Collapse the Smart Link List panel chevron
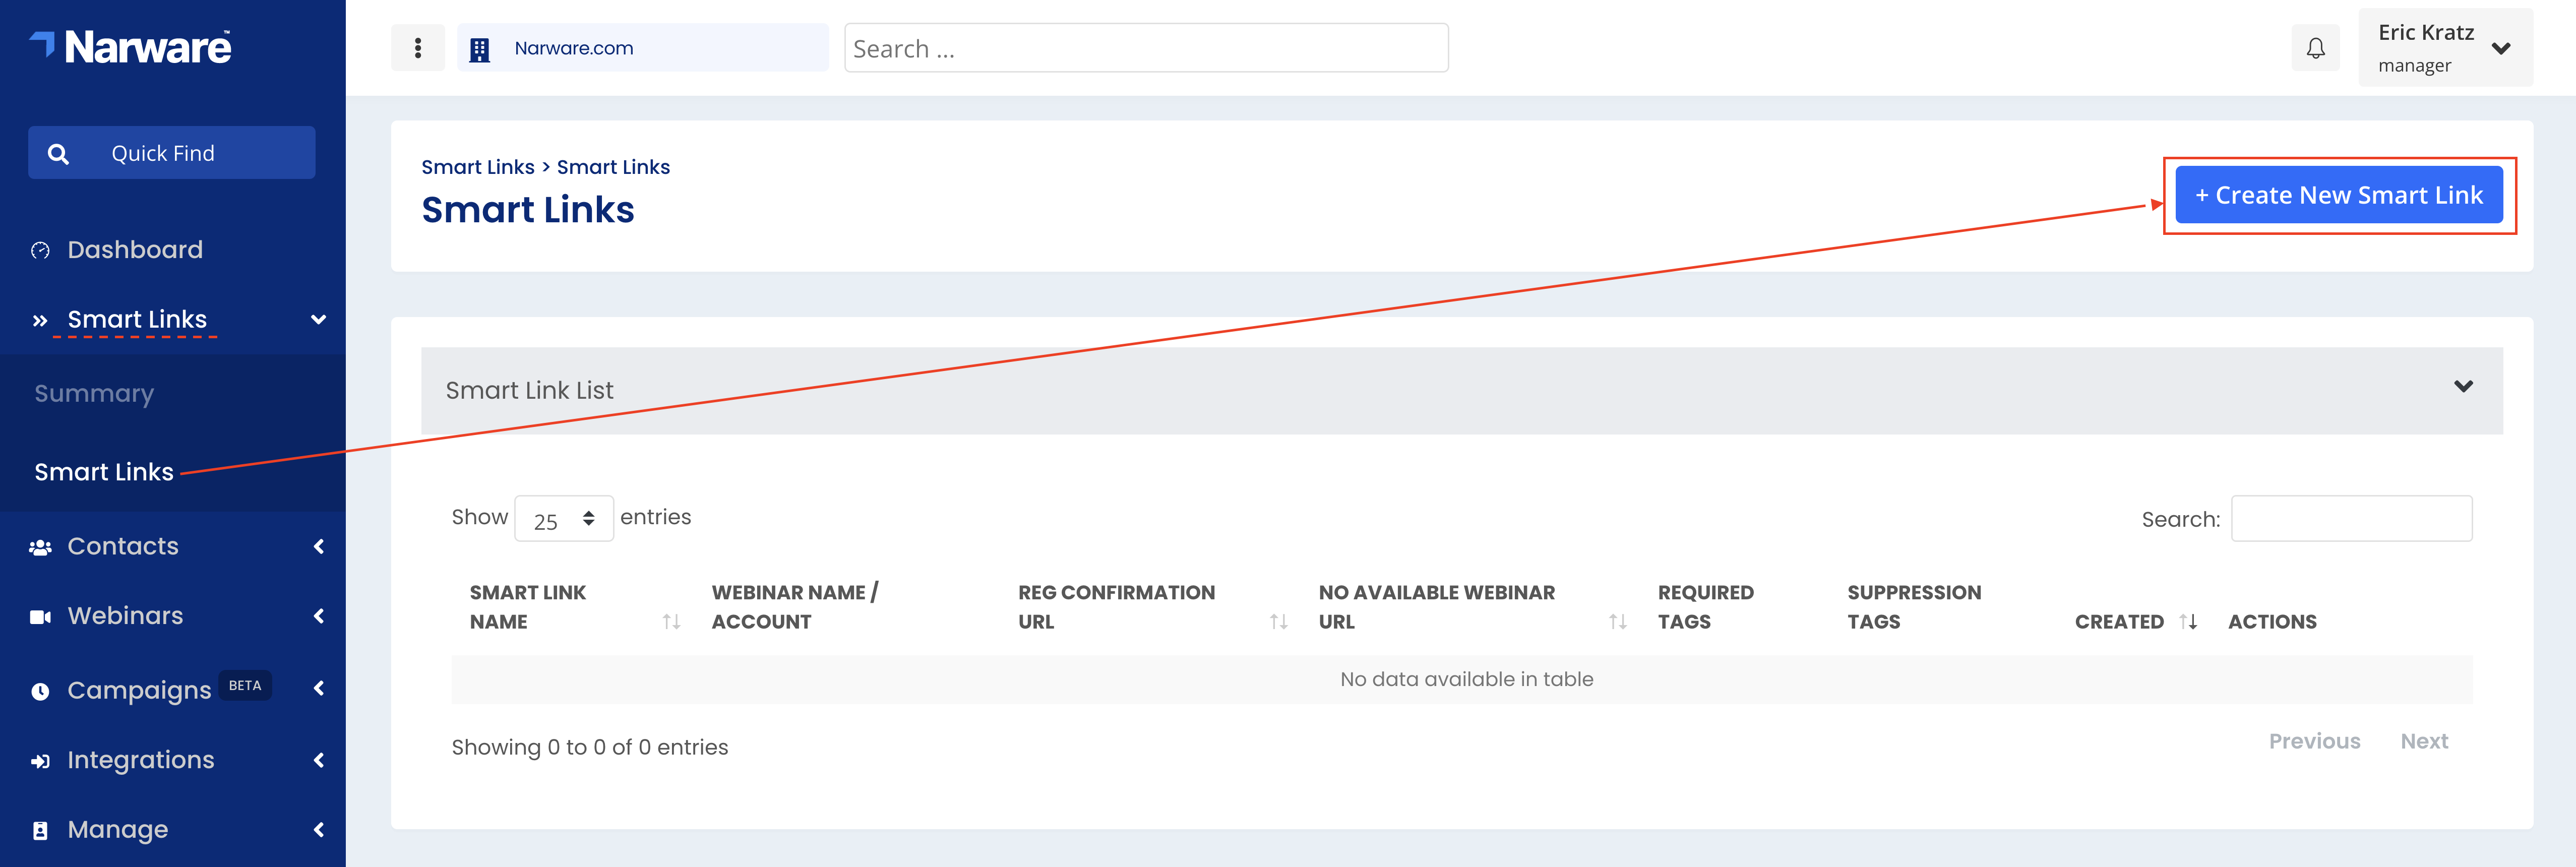The height and width of the screenshot is (867, 2576). click(x=2464, y=386)
